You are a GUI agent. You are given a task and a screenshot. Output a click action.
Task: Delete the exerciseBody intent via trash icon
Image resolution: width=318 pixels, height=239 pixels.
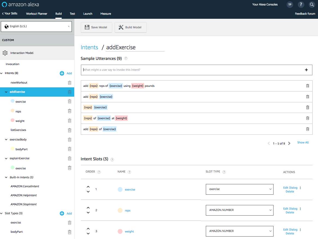point(70,140)
